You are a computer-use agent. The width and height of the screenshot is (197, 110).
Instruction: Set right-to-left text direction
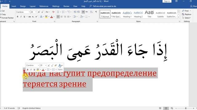(x=87, y=12)
